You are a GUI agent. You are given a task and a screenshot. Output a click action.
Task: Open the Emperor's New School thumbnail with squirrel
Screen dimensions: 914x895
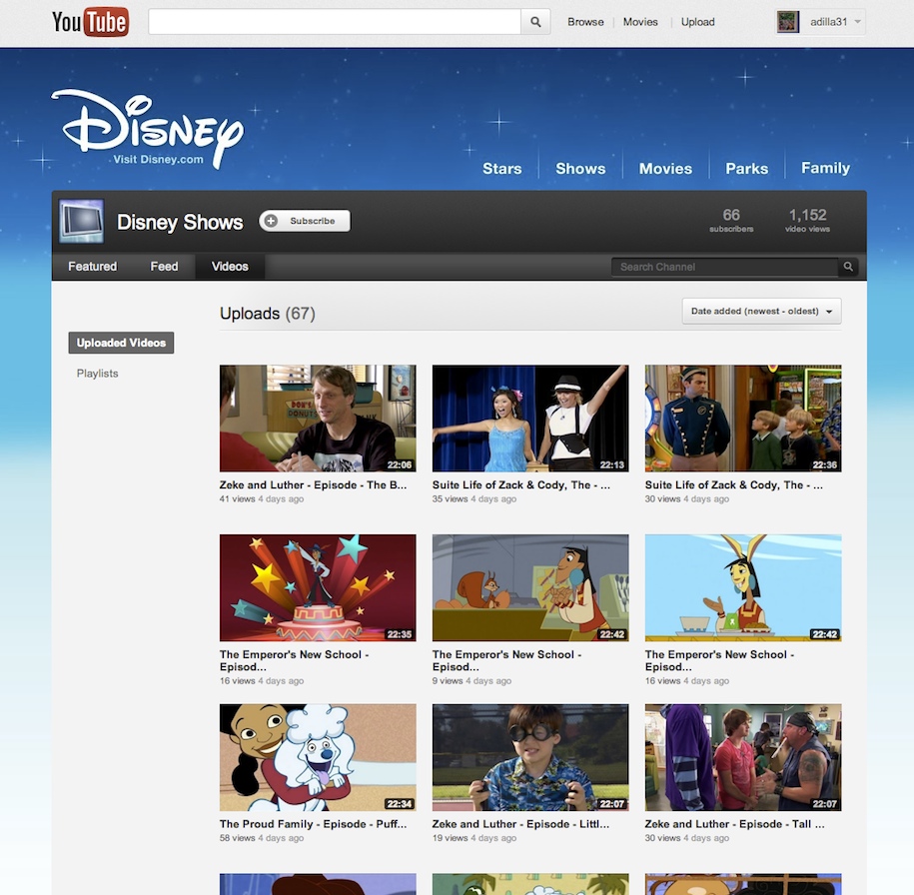[x=530, y=587]
